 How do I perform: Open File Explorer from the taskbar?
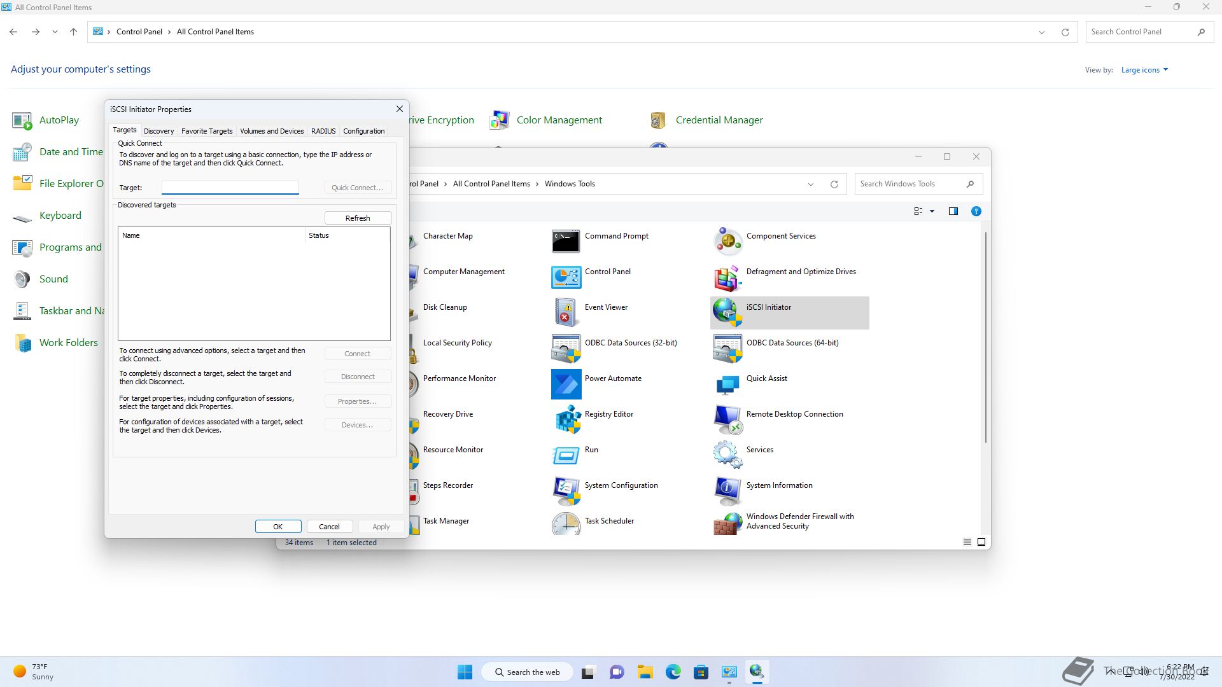(645, 672)
